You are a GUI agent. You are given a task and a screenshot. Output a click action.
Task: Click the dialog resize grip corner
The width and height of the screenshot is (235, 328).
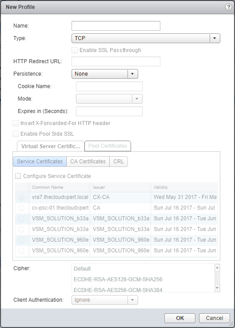click(231, 324)
